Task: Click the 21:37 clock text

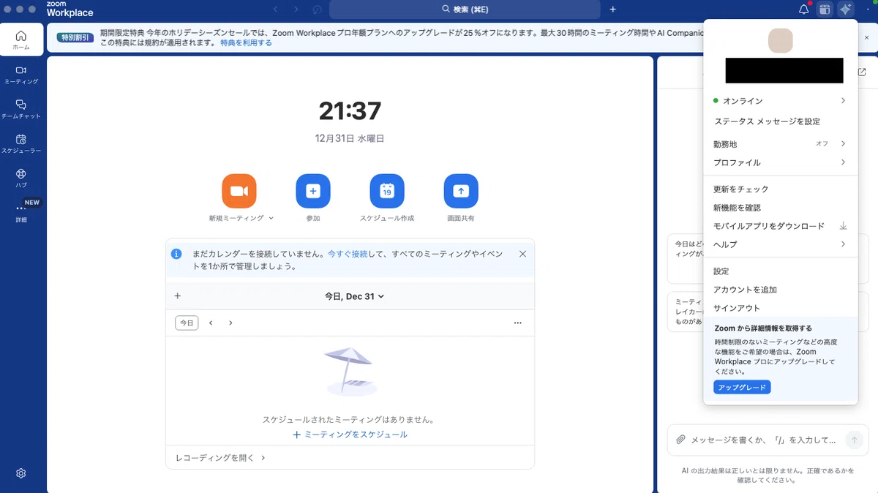Action: (350, 111)
